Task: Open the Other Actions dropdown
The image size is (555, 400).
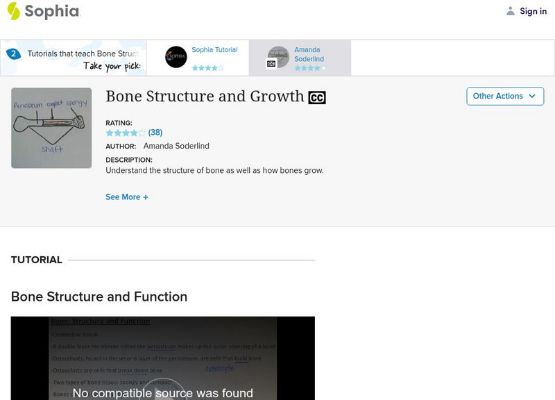Action: (x=504, y=96)
